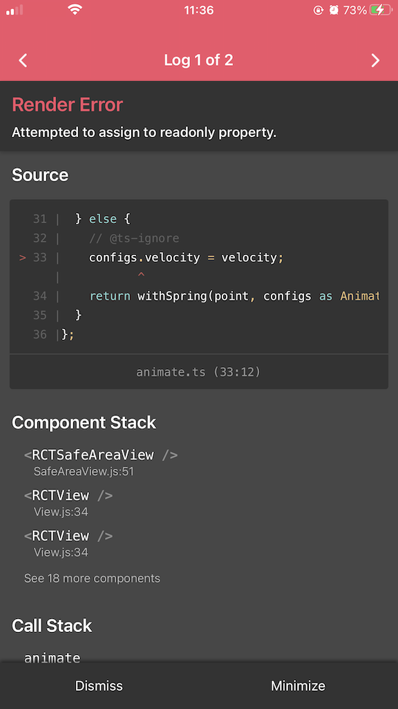This screenshot has width=398, height=709.
Task: Select the second RCTView stack entry
Action: tap(70, 535)
